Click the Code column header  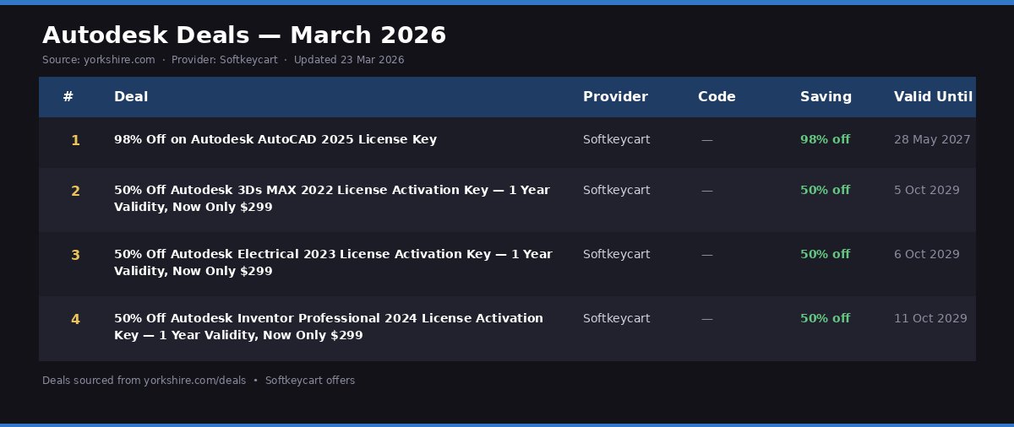[x=717, y=97]
